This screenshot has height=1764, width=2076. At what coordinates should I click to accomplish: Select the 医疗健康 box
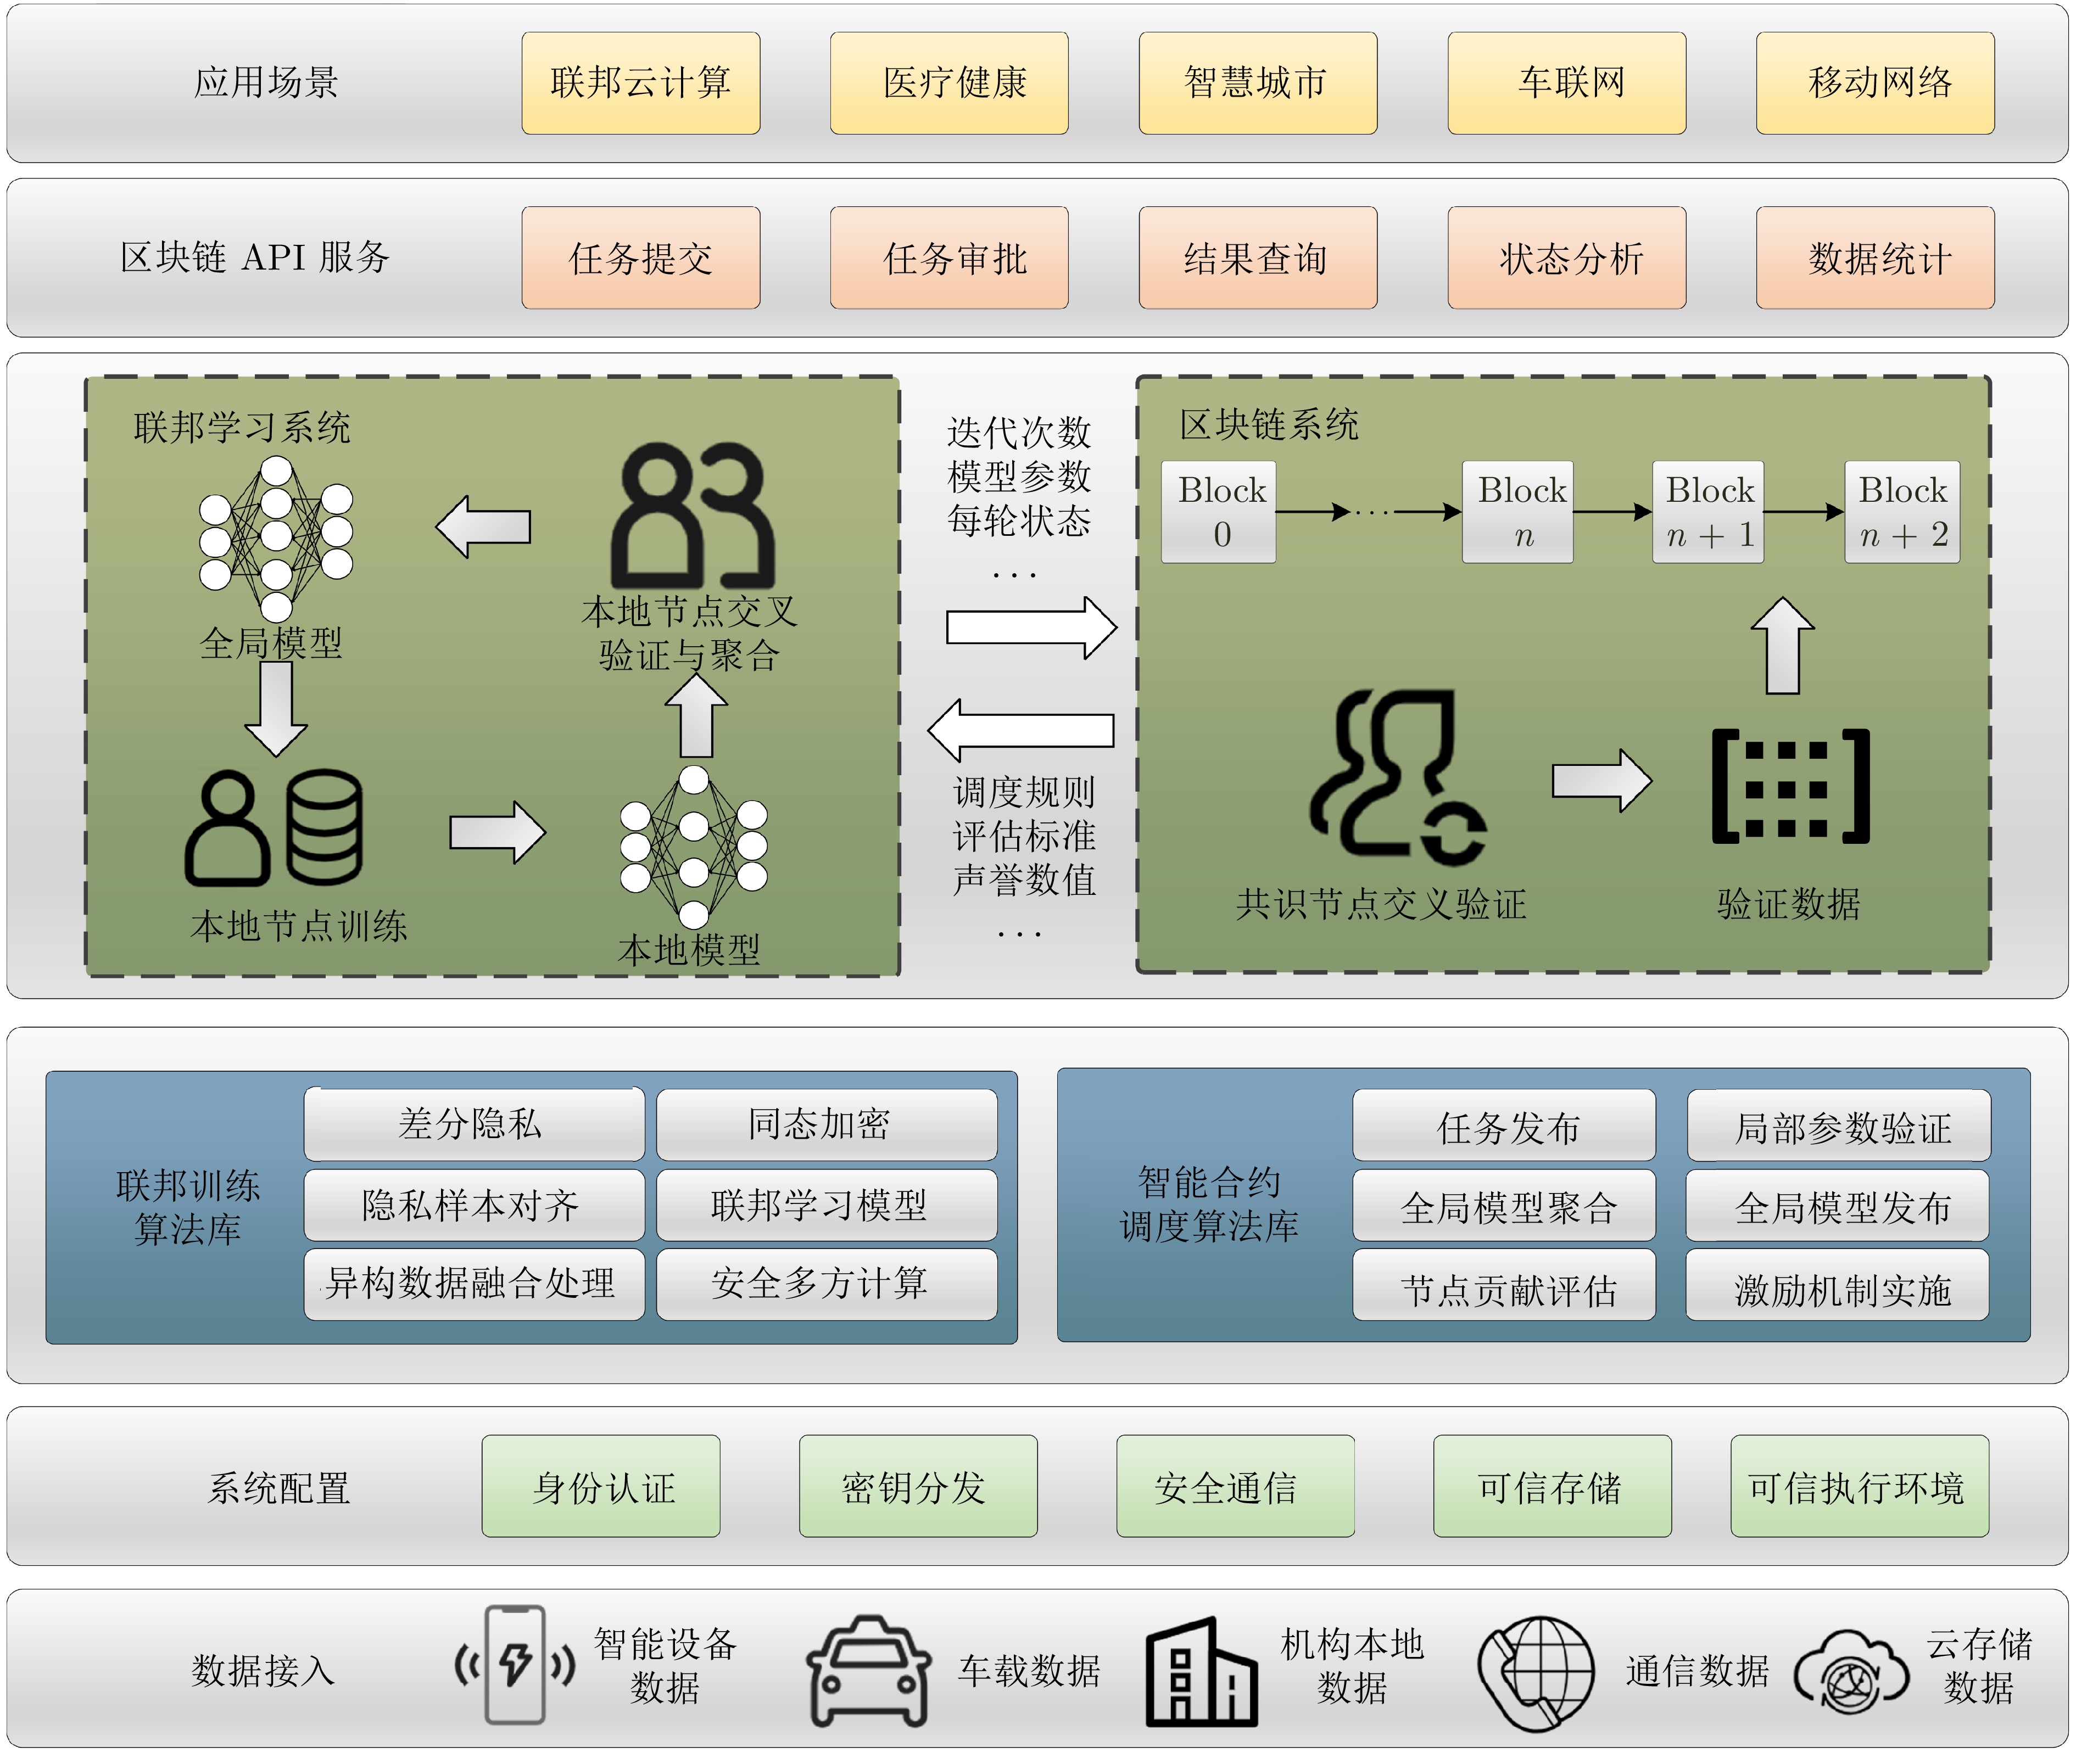950,83
